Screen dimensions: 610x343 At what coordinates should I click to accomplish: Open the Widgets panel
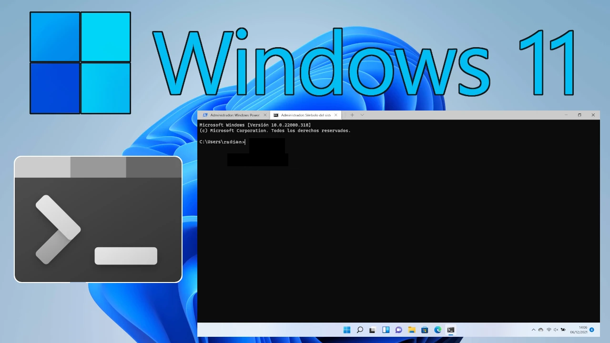(386, 330)
